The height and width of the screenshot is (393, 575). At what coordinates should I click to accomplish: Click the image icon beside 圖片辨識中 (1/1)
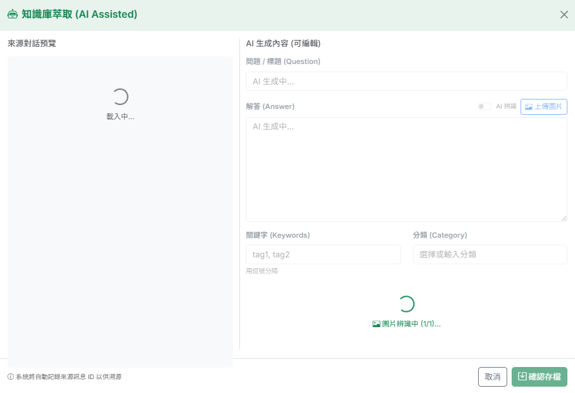pyautogui.click(x=376, y=324)
